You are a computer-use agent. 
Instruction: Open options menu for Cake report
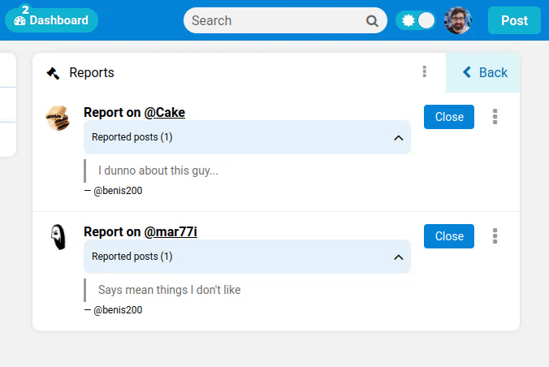(x=495, y=117)
